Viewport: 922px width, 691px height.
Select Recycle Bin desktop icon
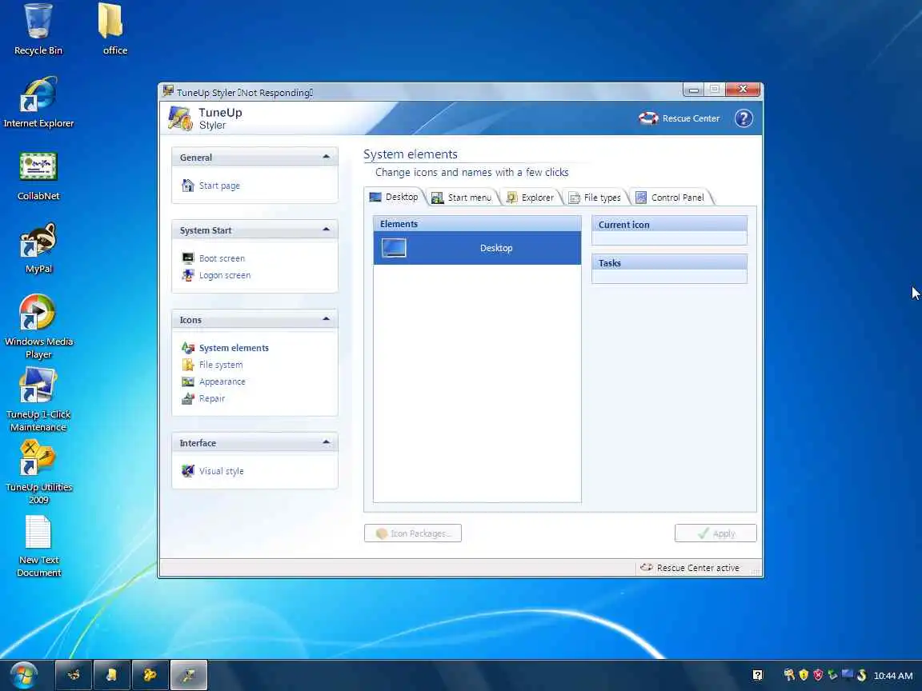(38, 30)
